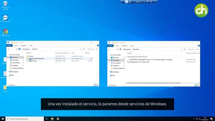This screenshot has height=121, width=215.
Task: Select Descargas in Escritorio window sidebar
Action: point(15,60)
